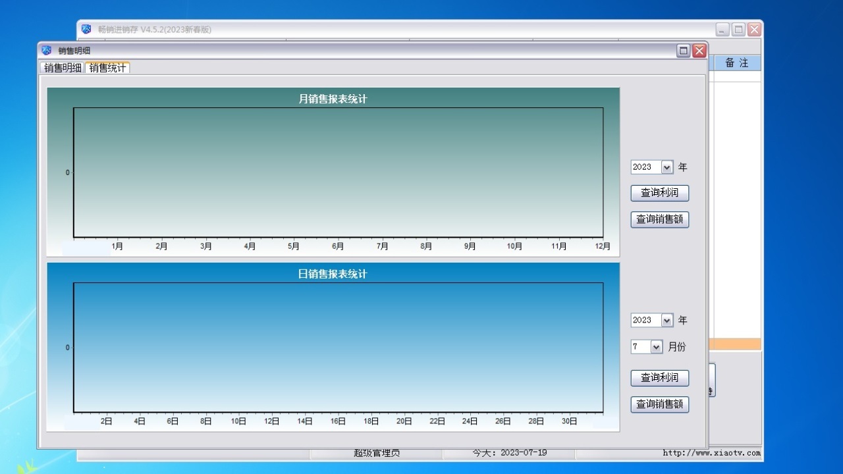Maximize the 畅销进销存 main window
The width and height of the screenshot is (843, 474).
[x=738, y=30]
